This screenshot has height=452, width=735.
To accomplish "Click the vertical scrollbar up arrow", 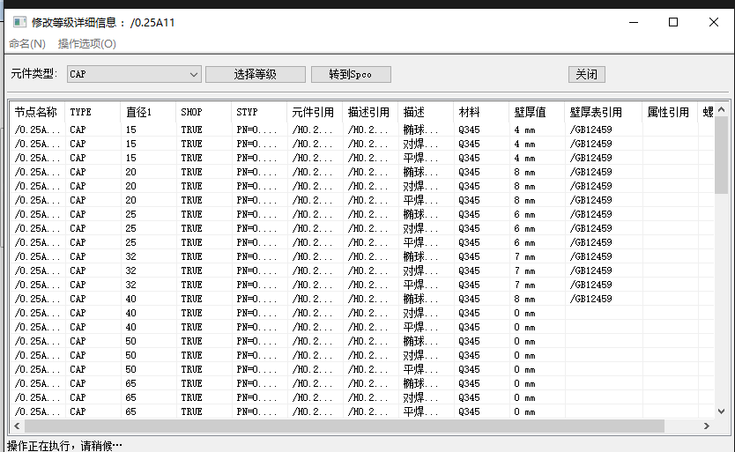I will [722, 109].
